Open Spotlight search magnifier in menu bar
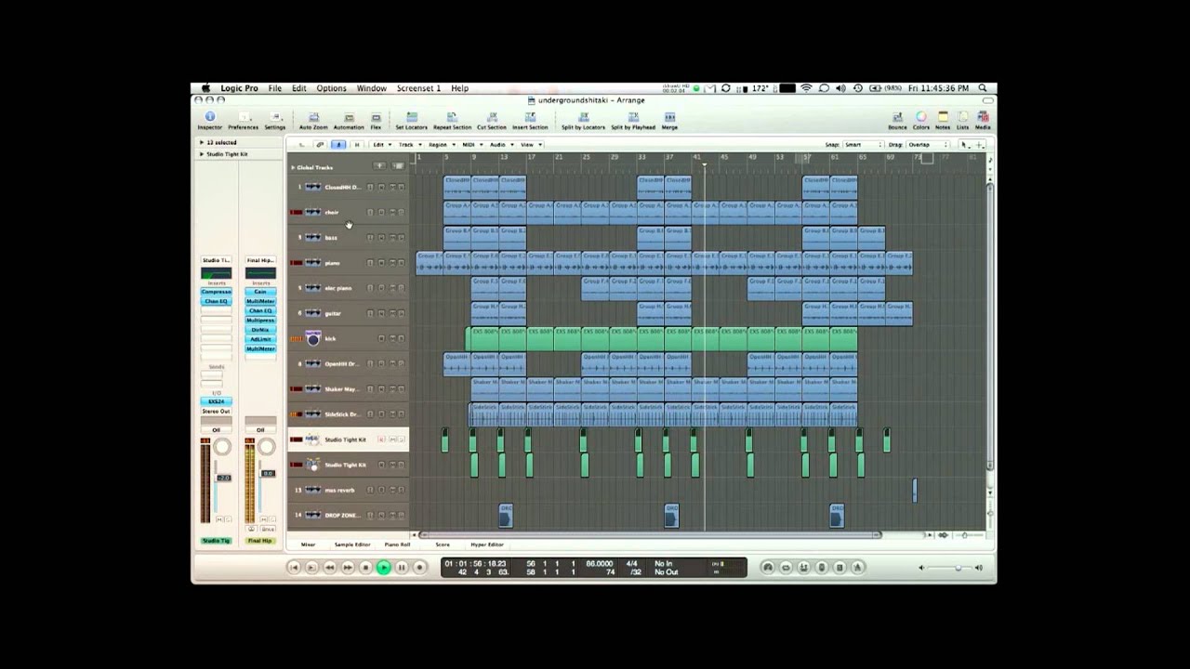The image size is (1190, 669). (983, 88)
